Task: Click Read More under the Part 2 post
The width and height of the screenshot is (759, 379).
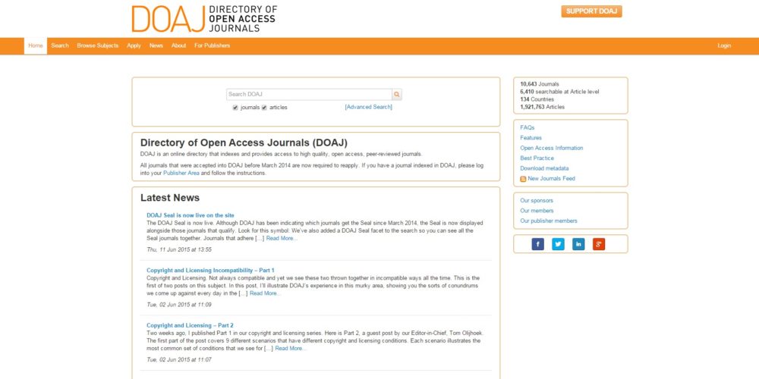Action: point(291,349)
